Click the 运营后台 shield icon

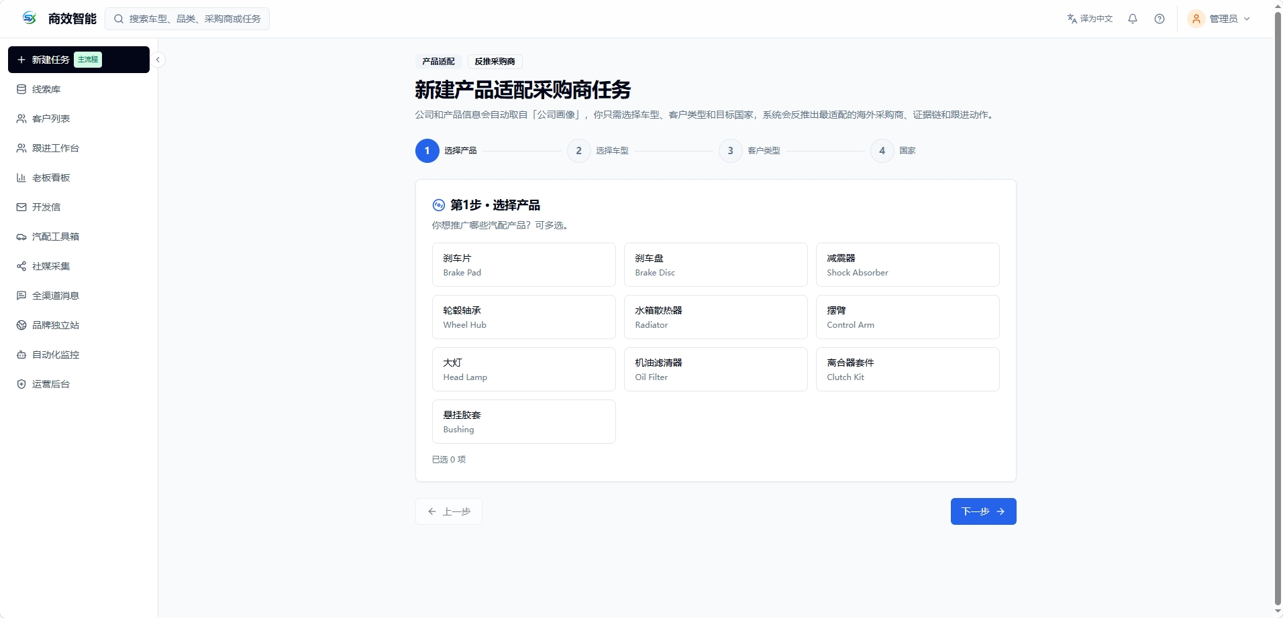(21, 384)
